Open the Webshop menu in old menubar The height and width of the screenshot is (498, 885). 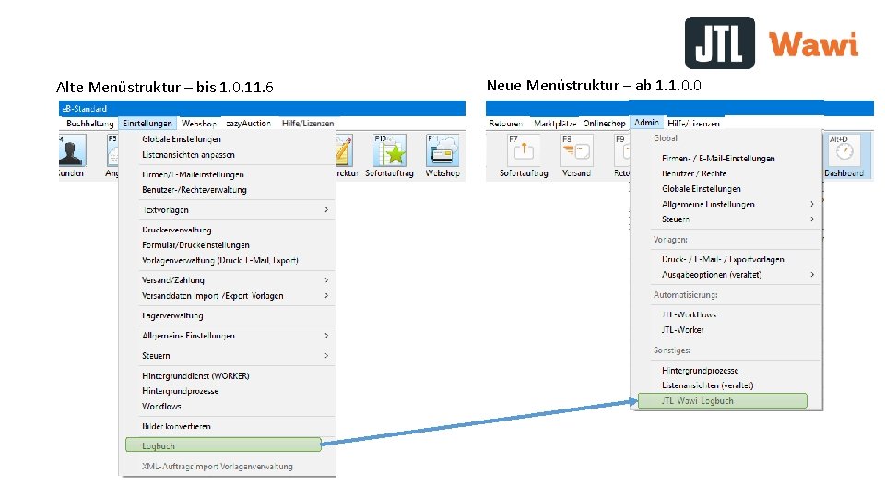click(x=199, y=123)
